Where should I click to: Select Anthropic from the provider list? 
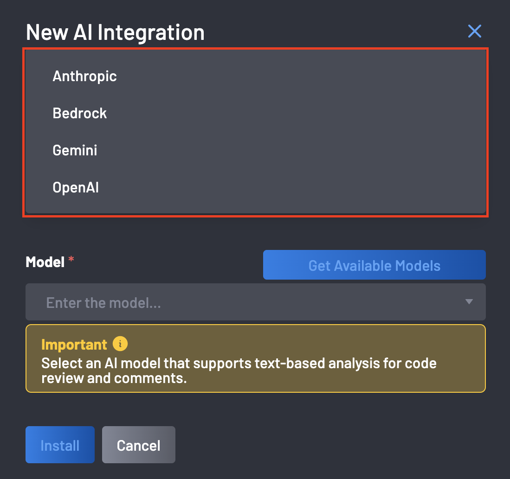click(84, 76)
